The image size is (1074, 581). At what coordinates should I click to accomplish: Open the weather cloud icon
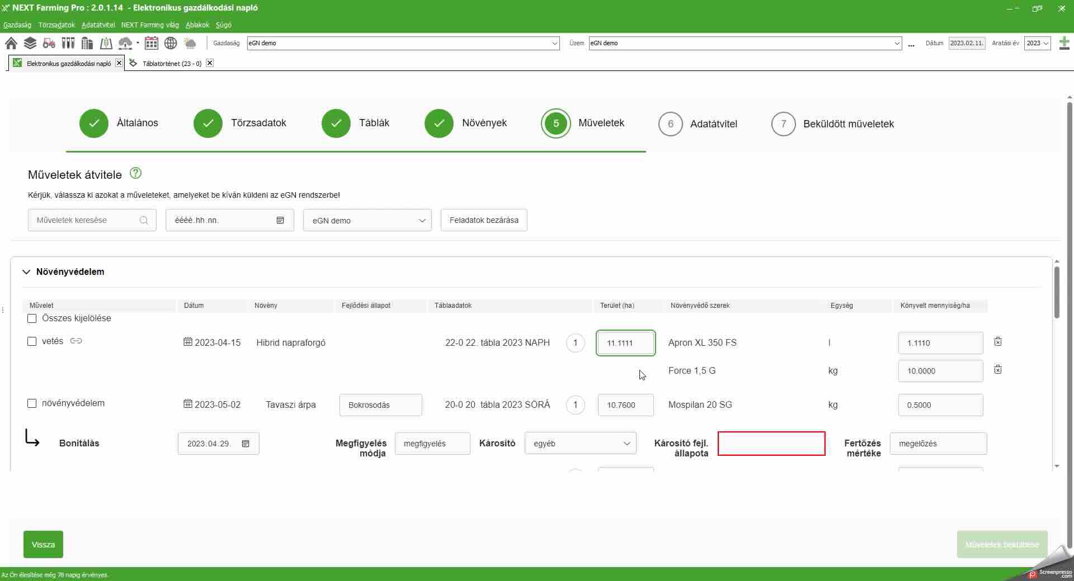pos(190,43)
